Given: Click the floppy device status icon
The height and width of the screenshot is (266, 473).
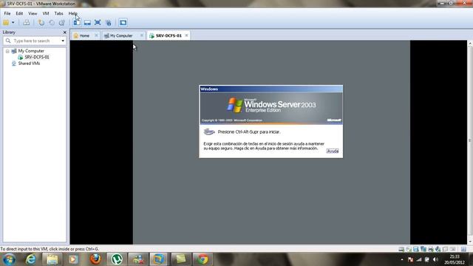Looking at the screenshot, I should coord(415,249).
